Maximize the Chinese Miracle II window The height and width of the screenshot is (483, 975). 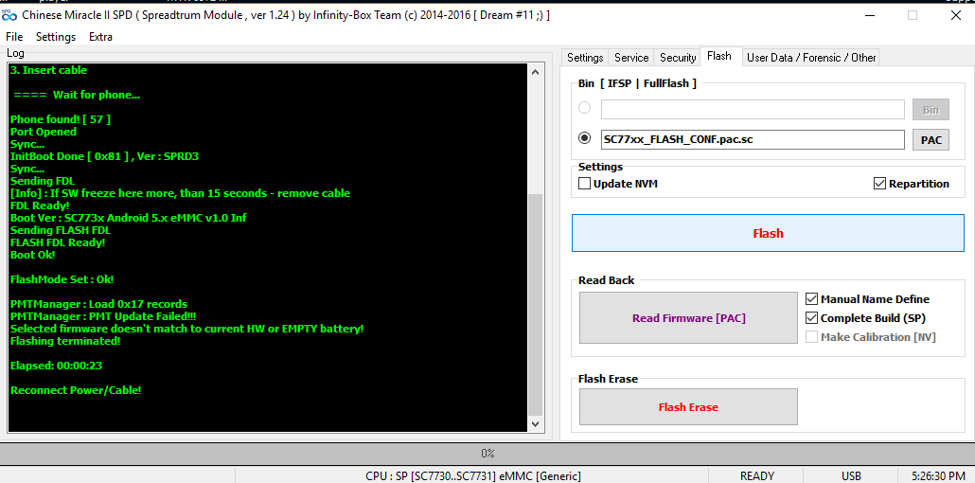click(913, 15)
